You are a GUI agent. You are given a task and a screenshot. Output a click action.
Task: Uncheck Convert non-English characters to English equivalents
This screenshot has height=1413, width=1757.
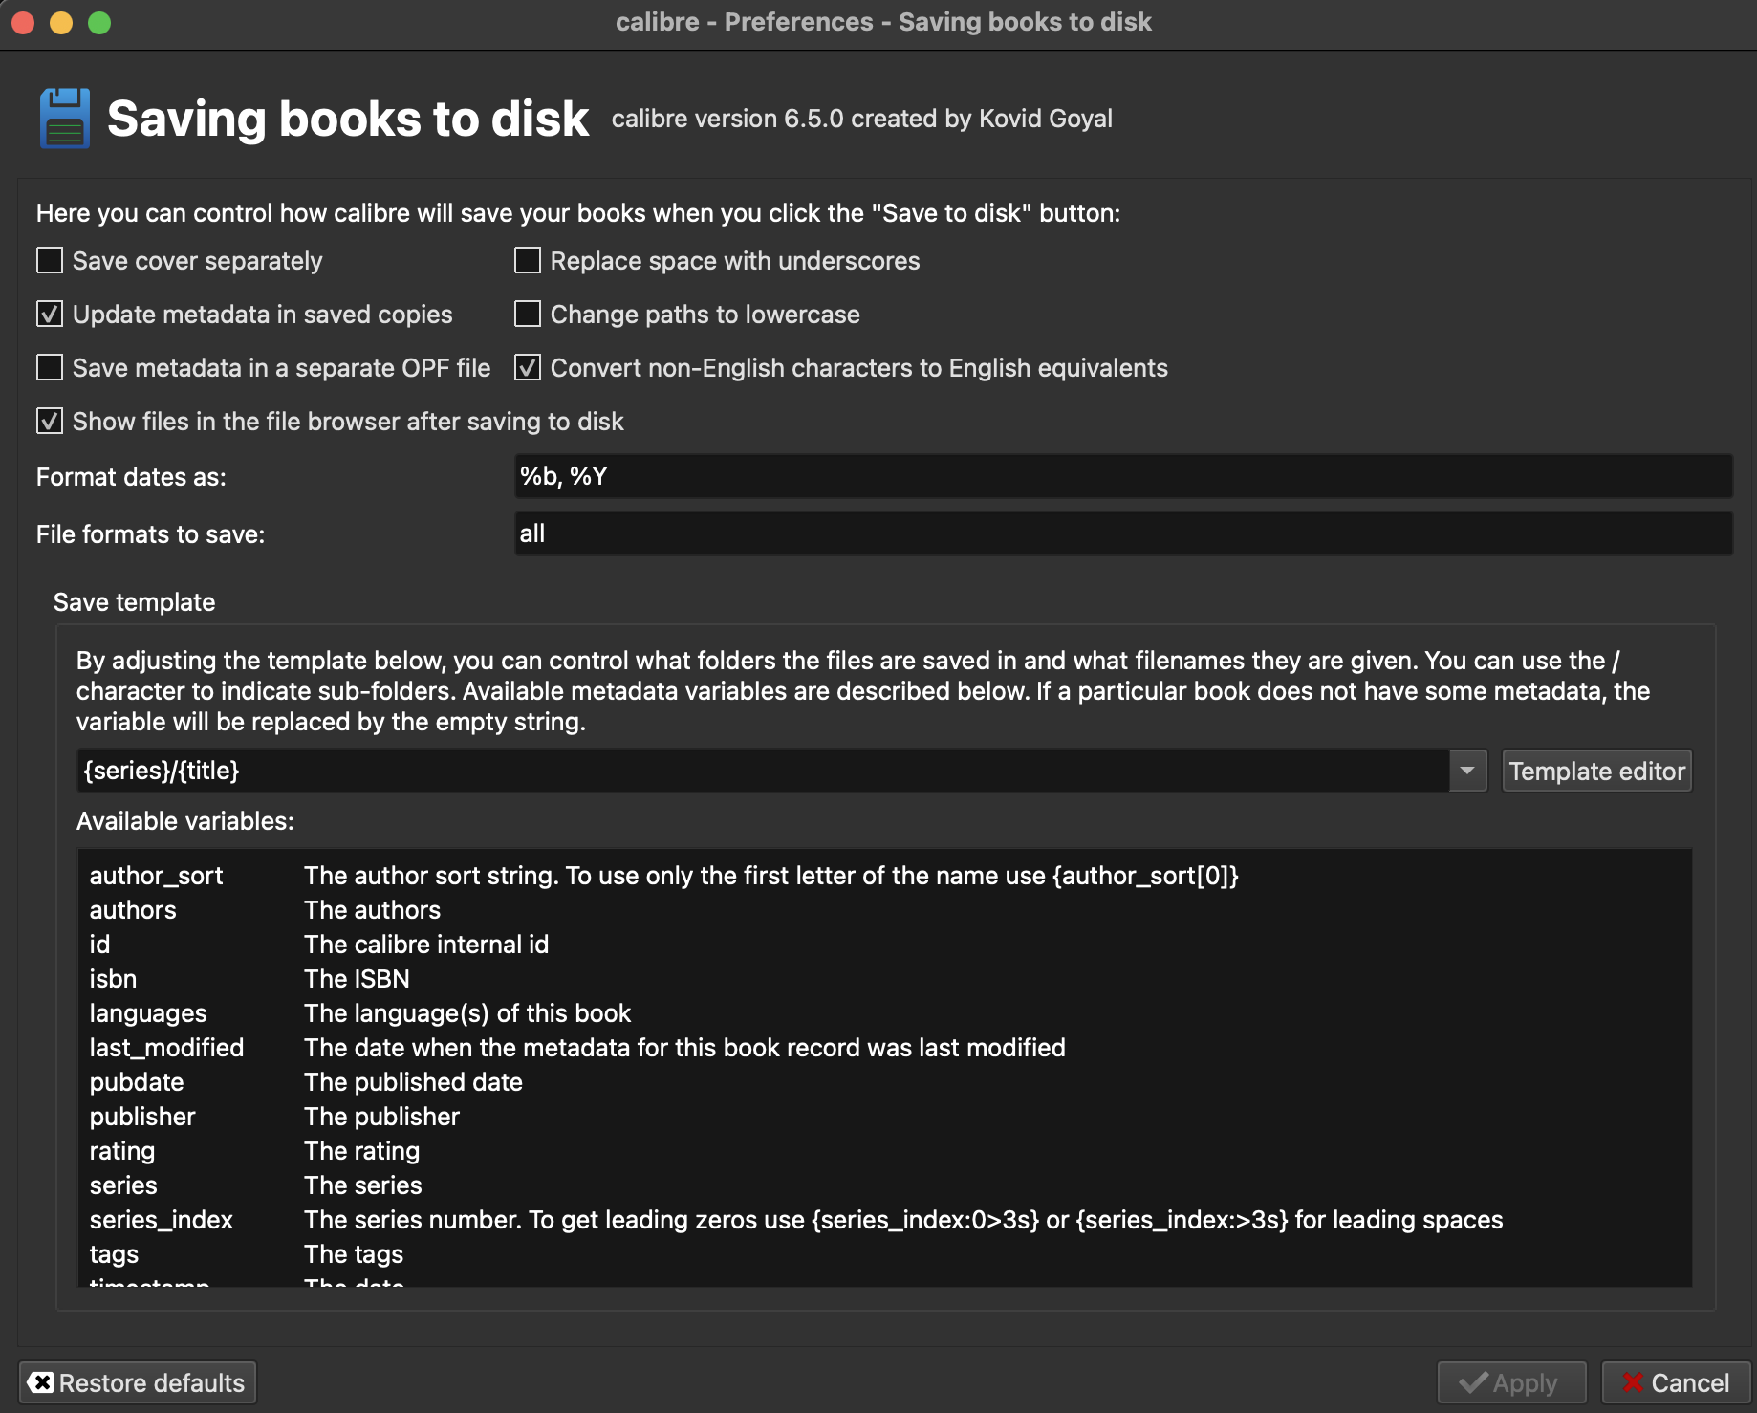(x=528, y=367)
